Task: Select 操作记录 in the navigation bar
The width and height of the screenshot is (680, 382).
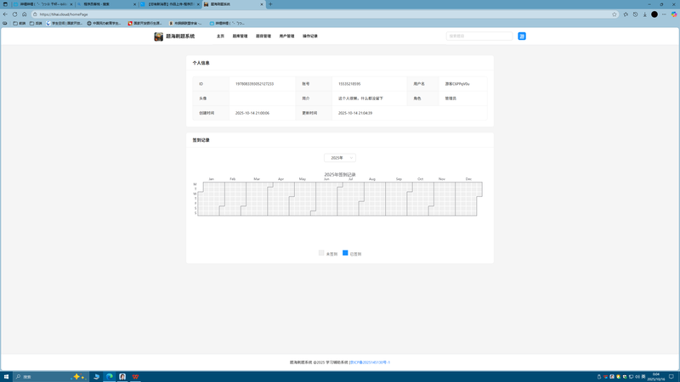Action: click(x=310, y=37)
